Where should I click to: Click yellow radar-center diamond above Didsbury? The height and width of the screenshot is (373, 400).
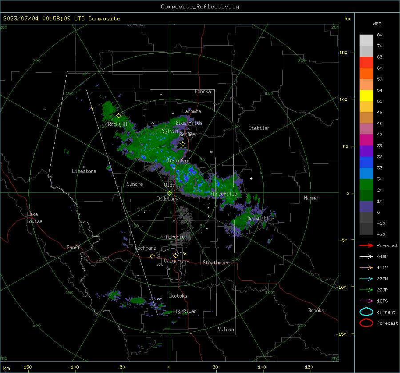(x=169, y=193)
